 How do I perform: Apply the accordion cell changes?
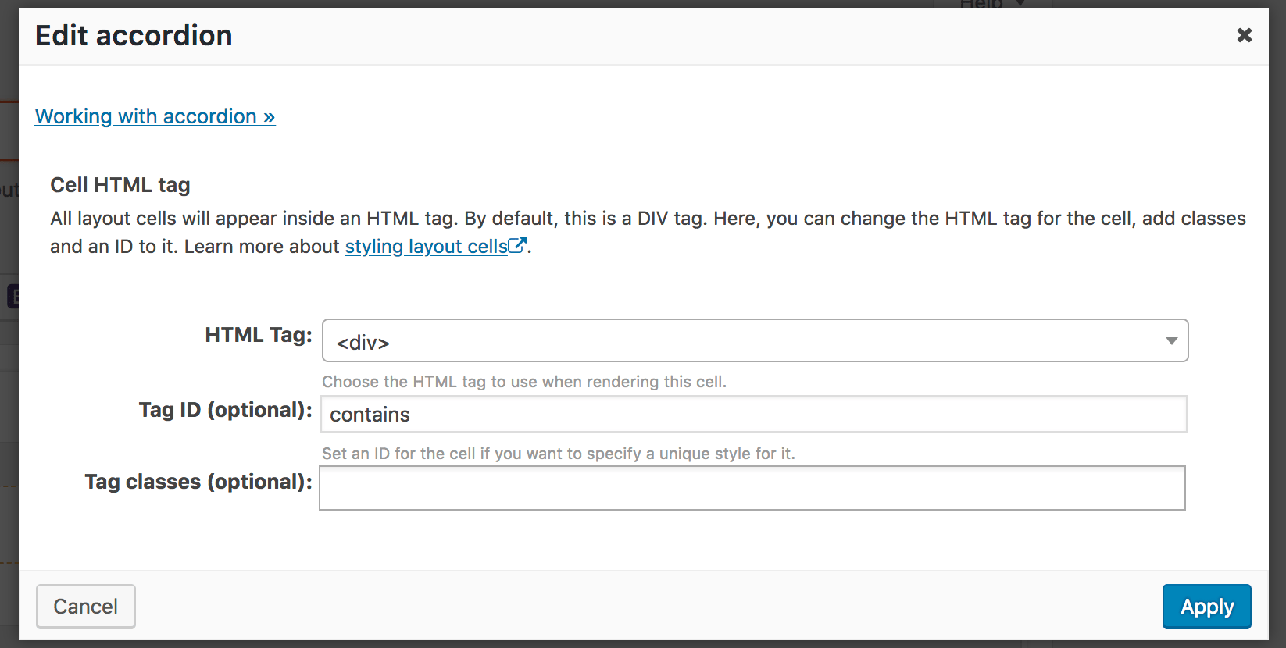point(1206,607)
